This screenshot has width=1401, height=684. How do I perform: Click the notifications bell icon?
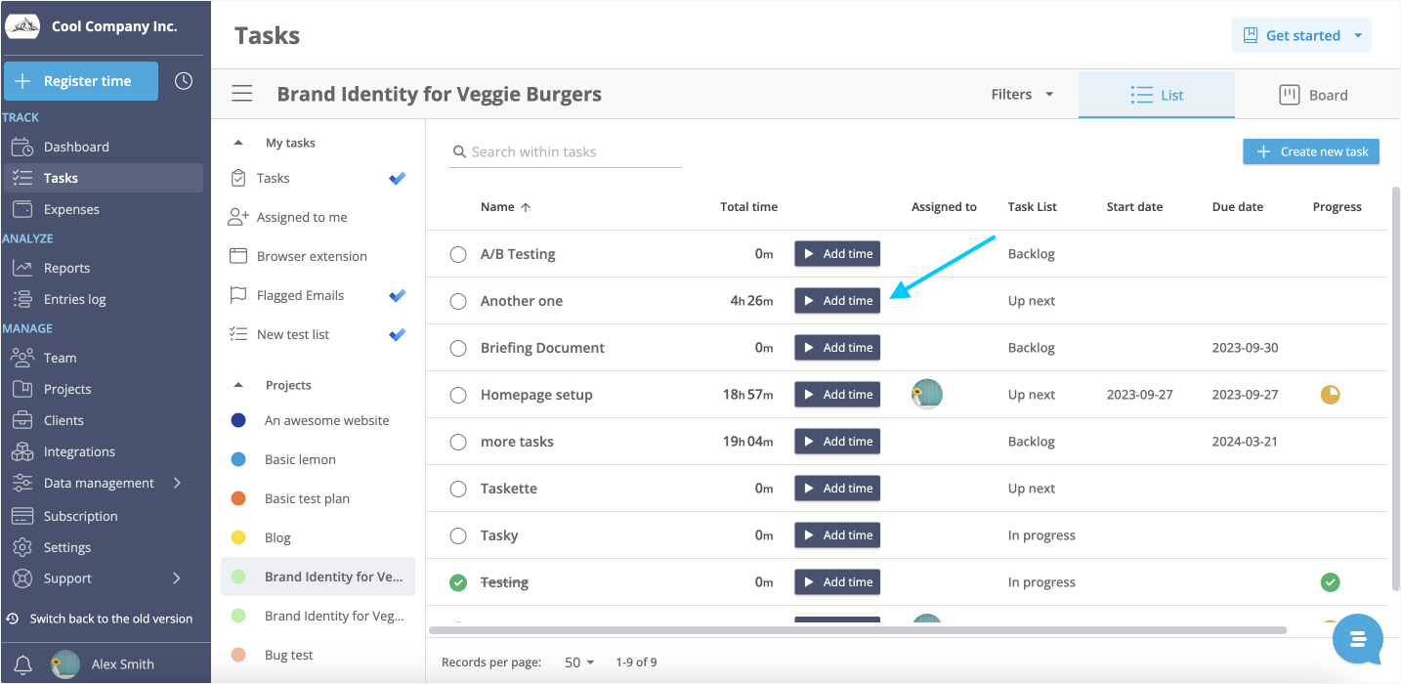click(x=22, y=664)
